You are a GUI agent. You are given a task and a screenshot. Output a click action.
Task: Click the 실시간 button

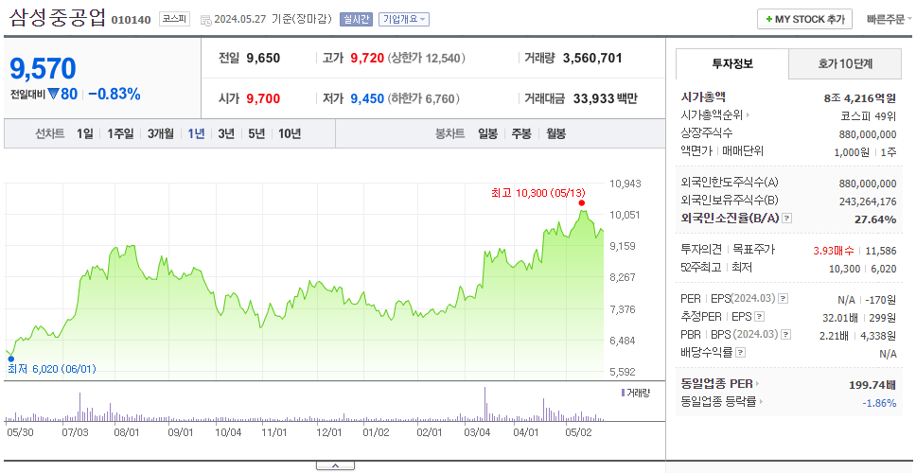click(357, 19)
